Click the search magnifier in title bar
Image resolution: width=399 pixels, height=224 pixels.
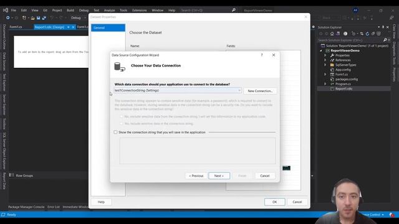coord(234,10)
